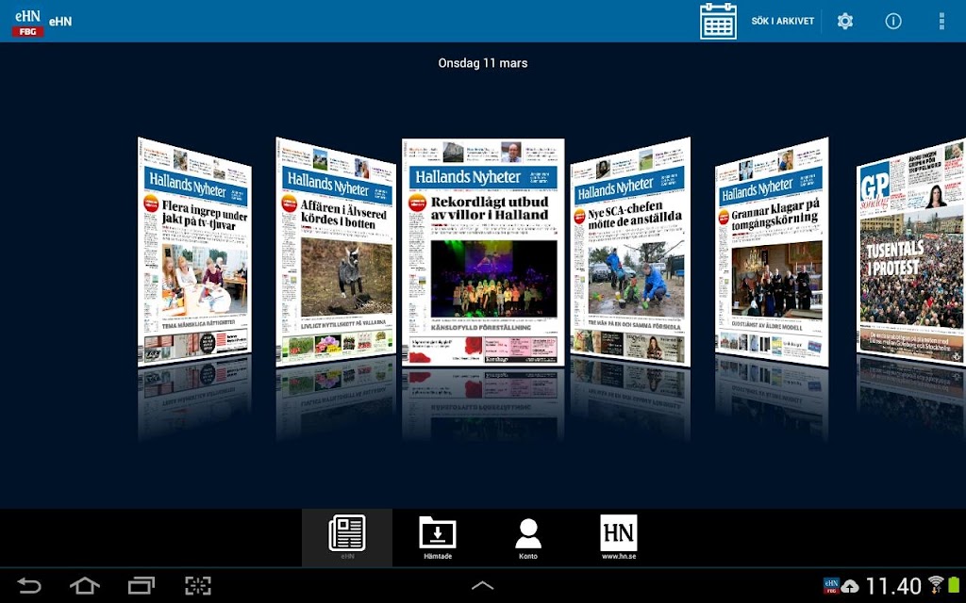Open the GP 'Tusentals i protest' issue

(911, 253)
